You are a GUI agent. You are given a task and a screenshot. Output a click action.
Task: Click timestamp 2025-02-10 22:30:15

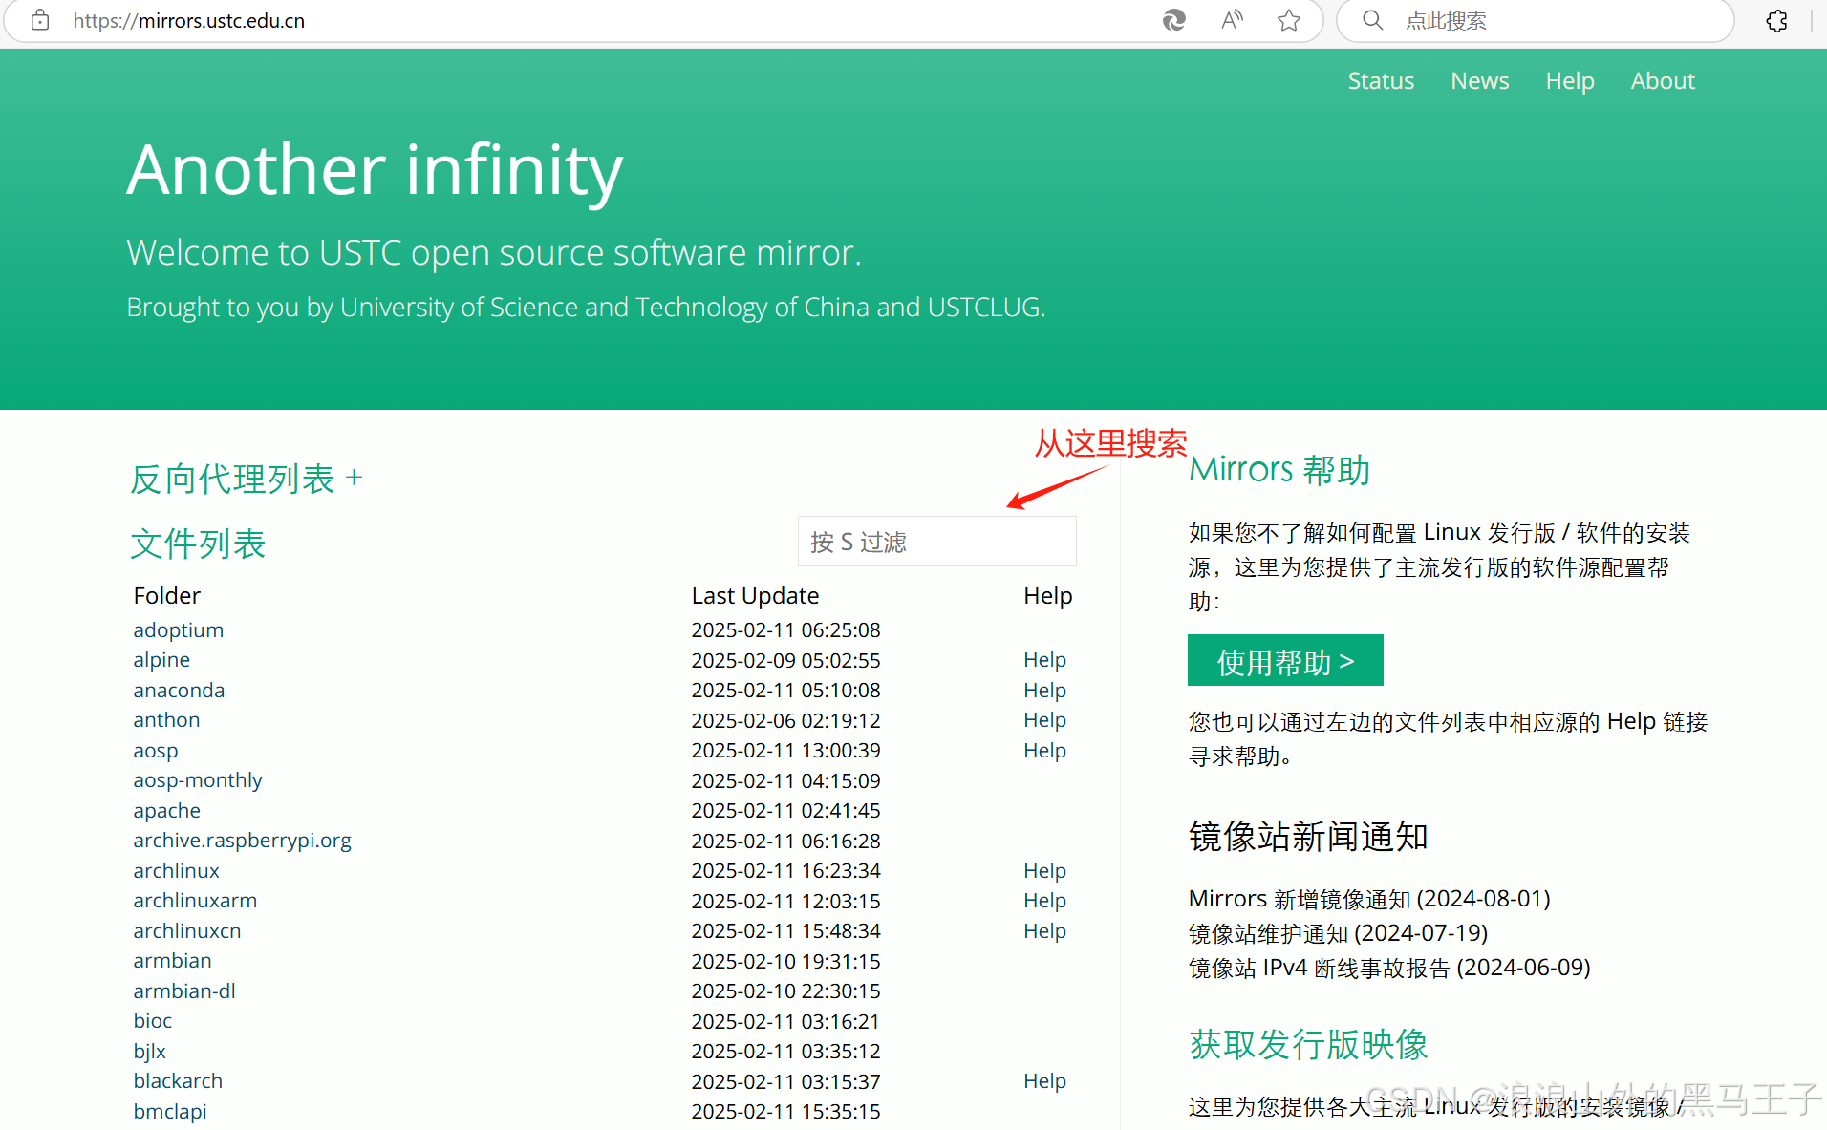(x=785, y=991)
